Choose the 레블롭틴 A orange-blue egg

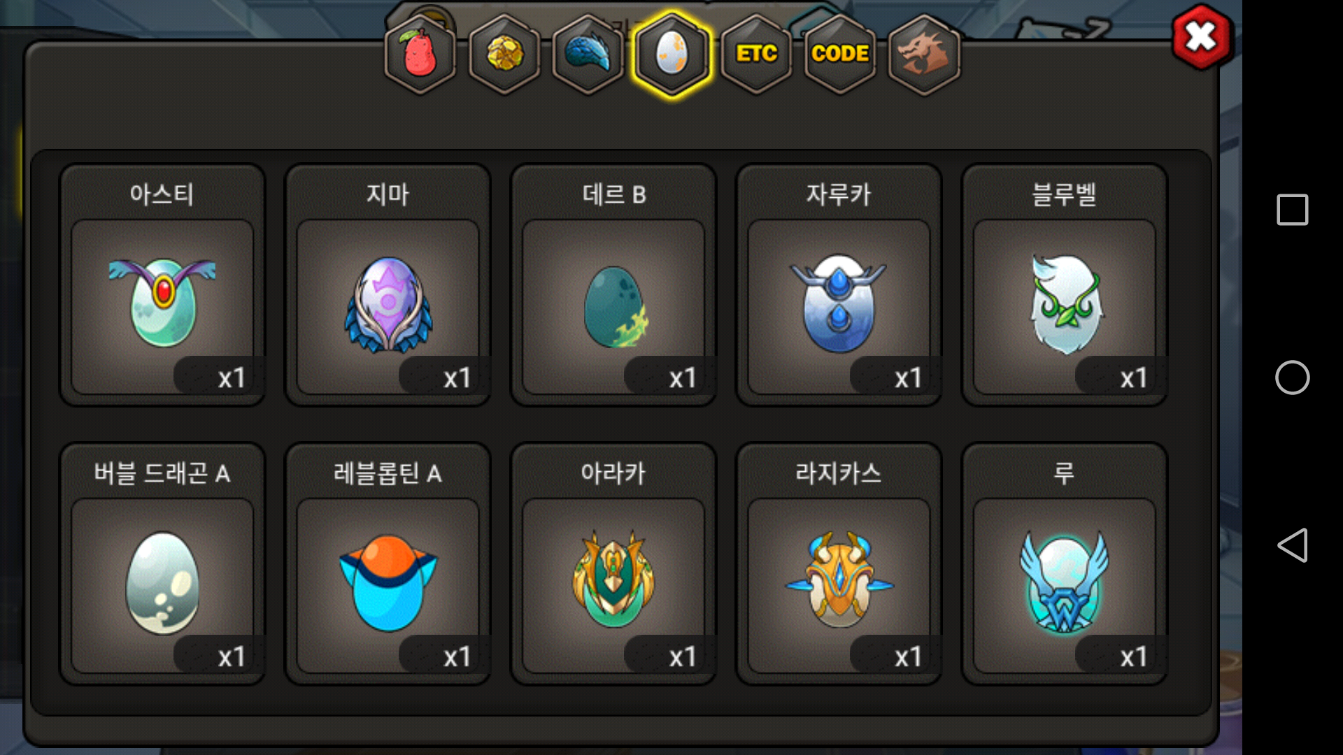[x=388, y=563]
